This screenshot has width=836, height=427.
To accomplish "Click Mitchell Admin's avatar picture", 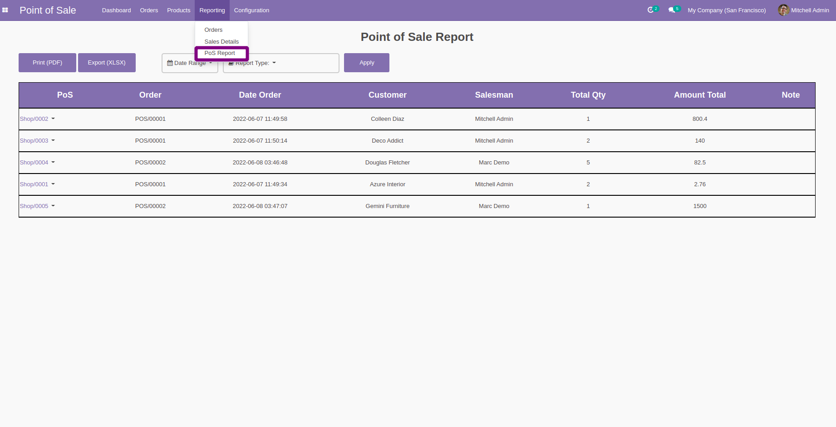I will click(x=783, y=10).
